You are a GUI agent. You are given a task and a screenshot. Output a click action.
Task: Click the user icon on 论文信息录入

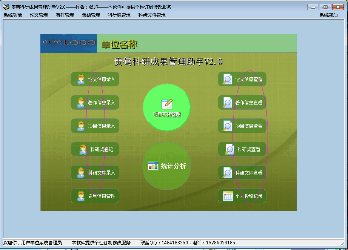point(81,79)
